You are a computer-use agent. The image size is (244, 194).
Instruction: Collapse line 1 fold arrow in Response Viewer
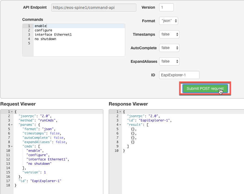pyautogui.click(x=120, y=112)
